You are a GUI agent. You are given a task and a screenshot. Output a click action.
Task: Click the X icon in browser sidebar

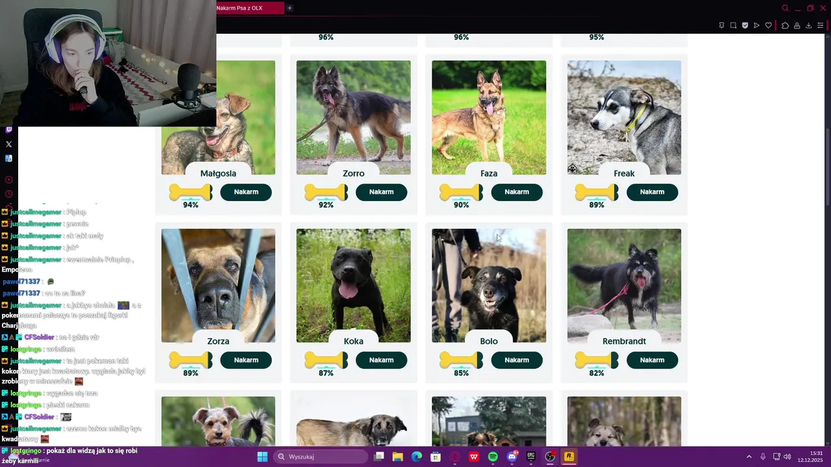pyautogui.click(x=8, y=144)
